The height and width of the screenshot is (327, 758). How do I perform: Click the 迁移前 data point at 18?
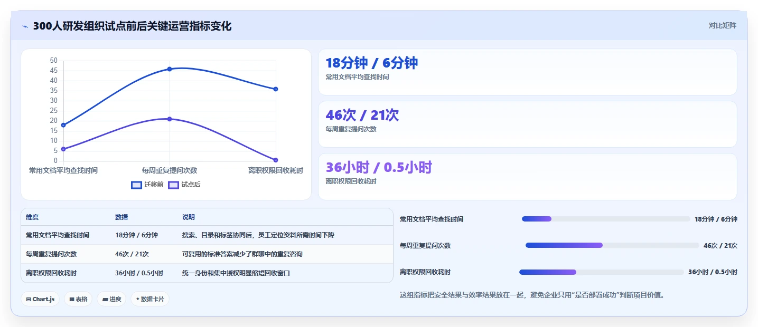pos(63,125)
